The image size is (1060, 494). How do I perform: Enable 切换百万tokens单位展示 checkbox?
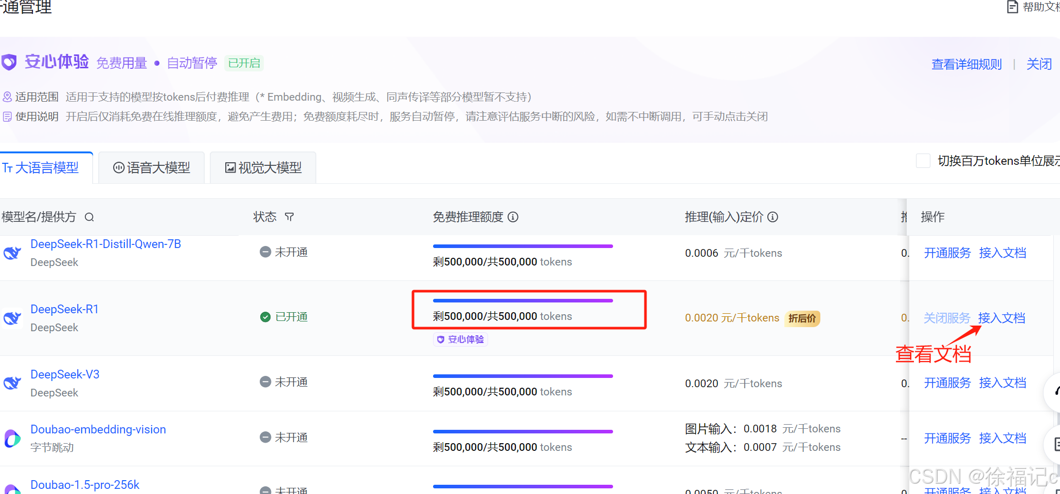pyautogui.click(x=923, y=161)
